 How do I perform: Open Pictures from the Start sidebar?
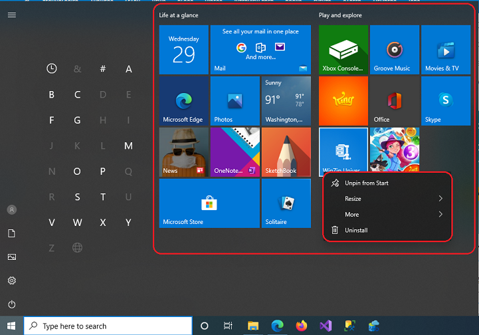click(x=11, y=257)
